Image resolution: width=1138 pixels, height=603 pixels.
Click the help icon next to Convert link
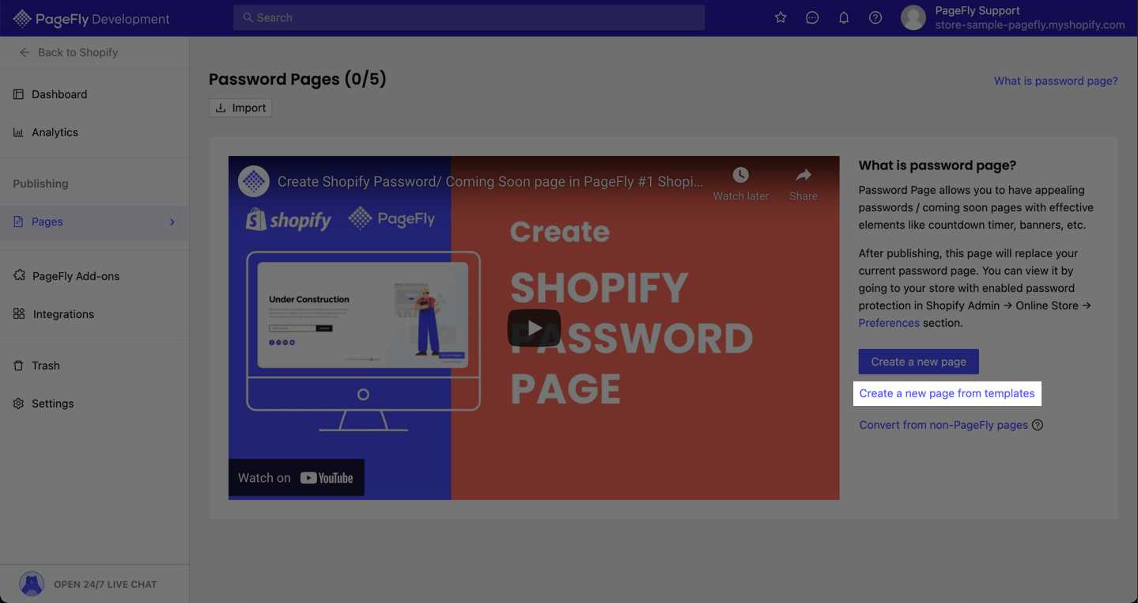[1038, 425]
